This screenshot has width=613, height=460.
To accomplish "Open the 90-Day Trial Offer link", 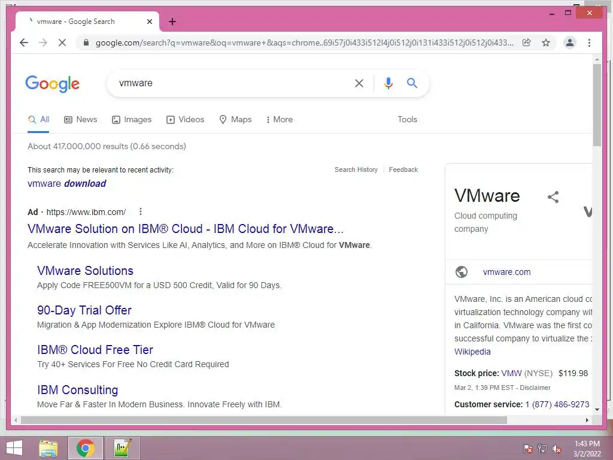I will (84, 310).
